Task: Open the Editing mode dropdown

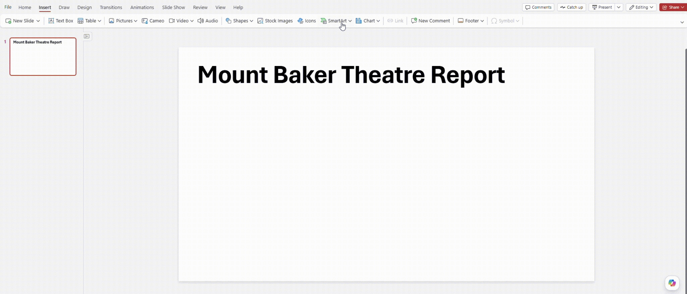Action: (x=641, y=7)
